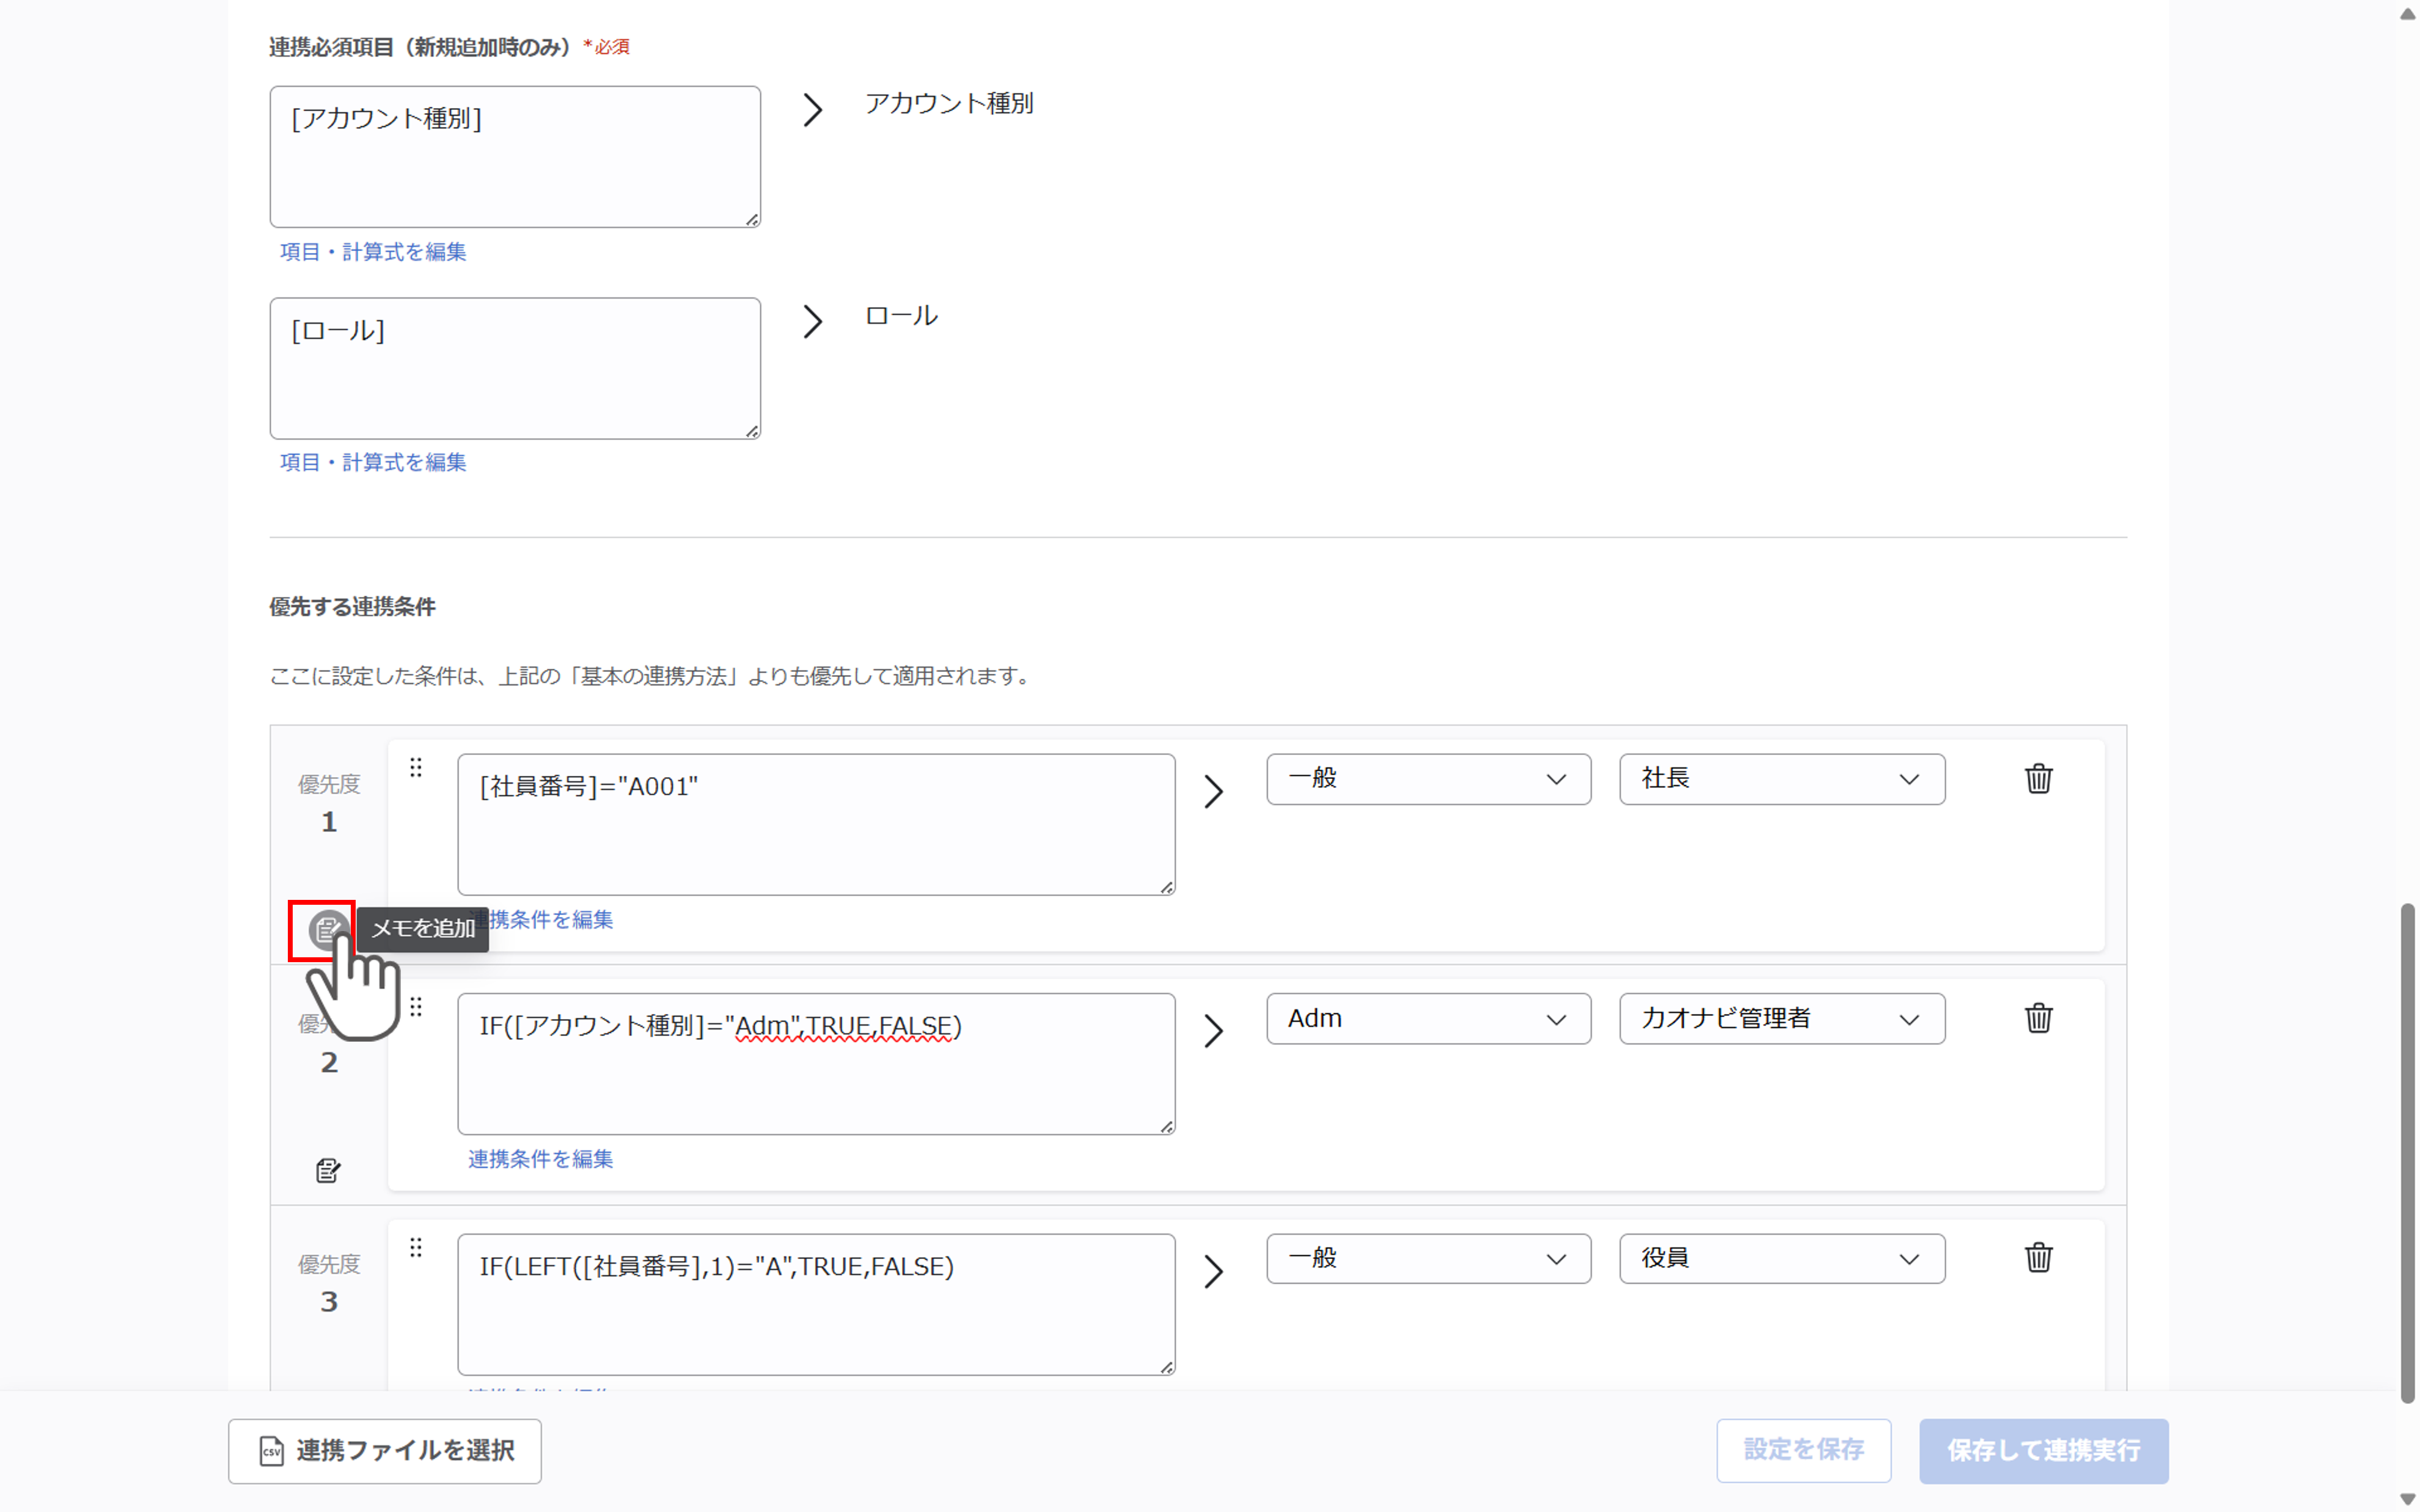
Task: Click the scrollbar up arrow
Action: (x=2407, y=13)
